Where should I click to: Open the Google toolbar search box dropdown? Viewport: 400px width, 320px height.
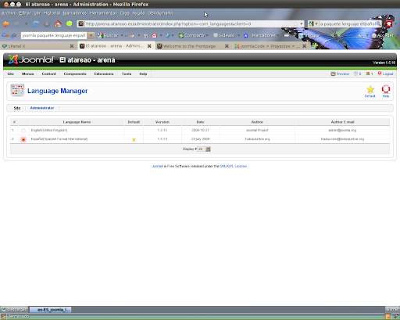[x=91, y=35]
